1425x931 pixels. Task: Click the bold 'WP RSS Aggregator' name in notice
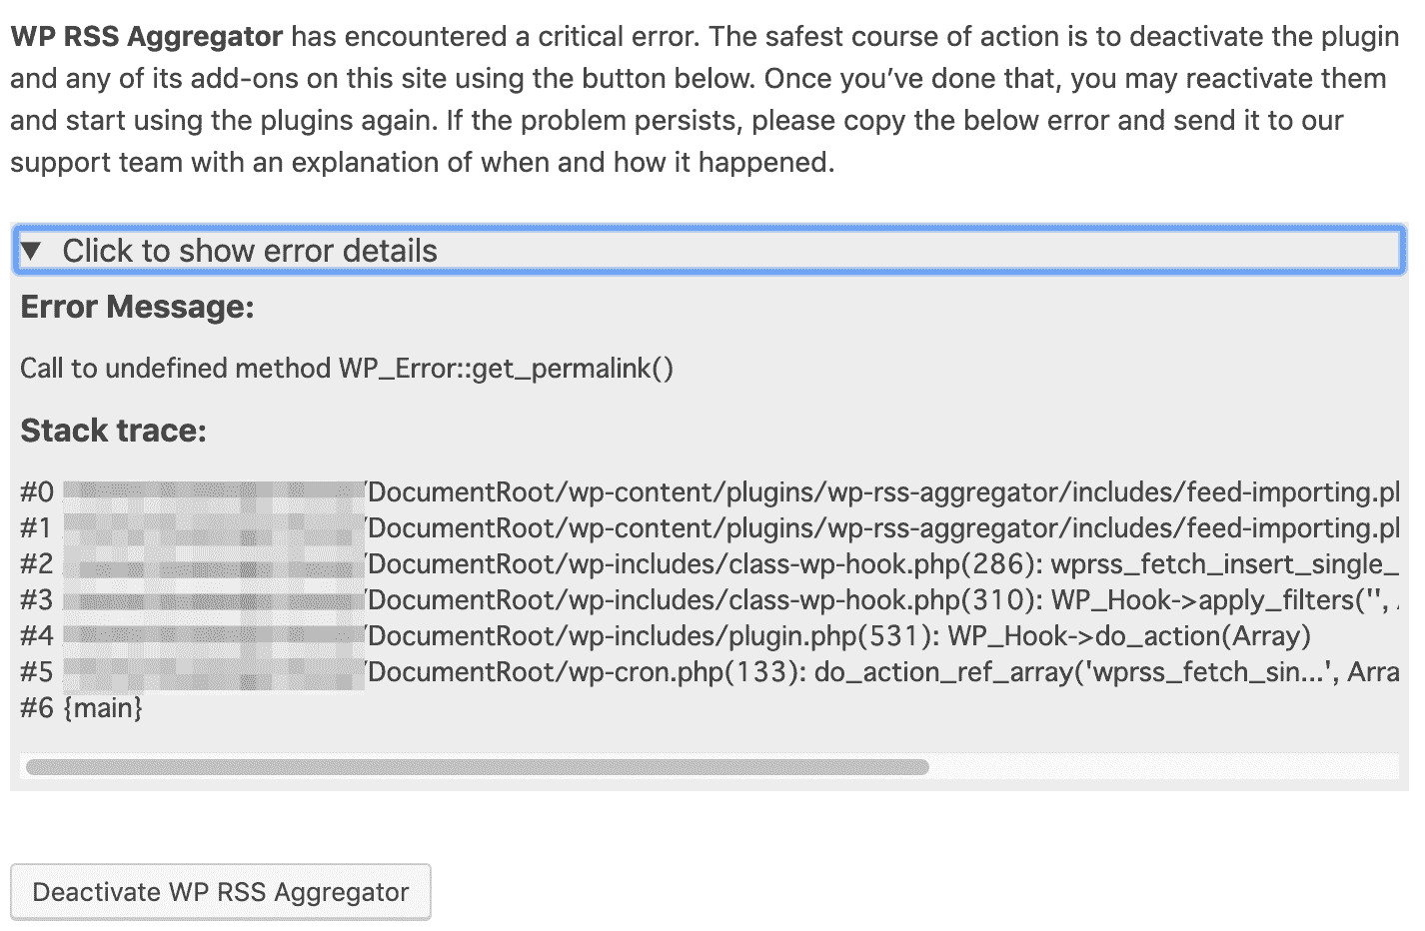(147, 37)
